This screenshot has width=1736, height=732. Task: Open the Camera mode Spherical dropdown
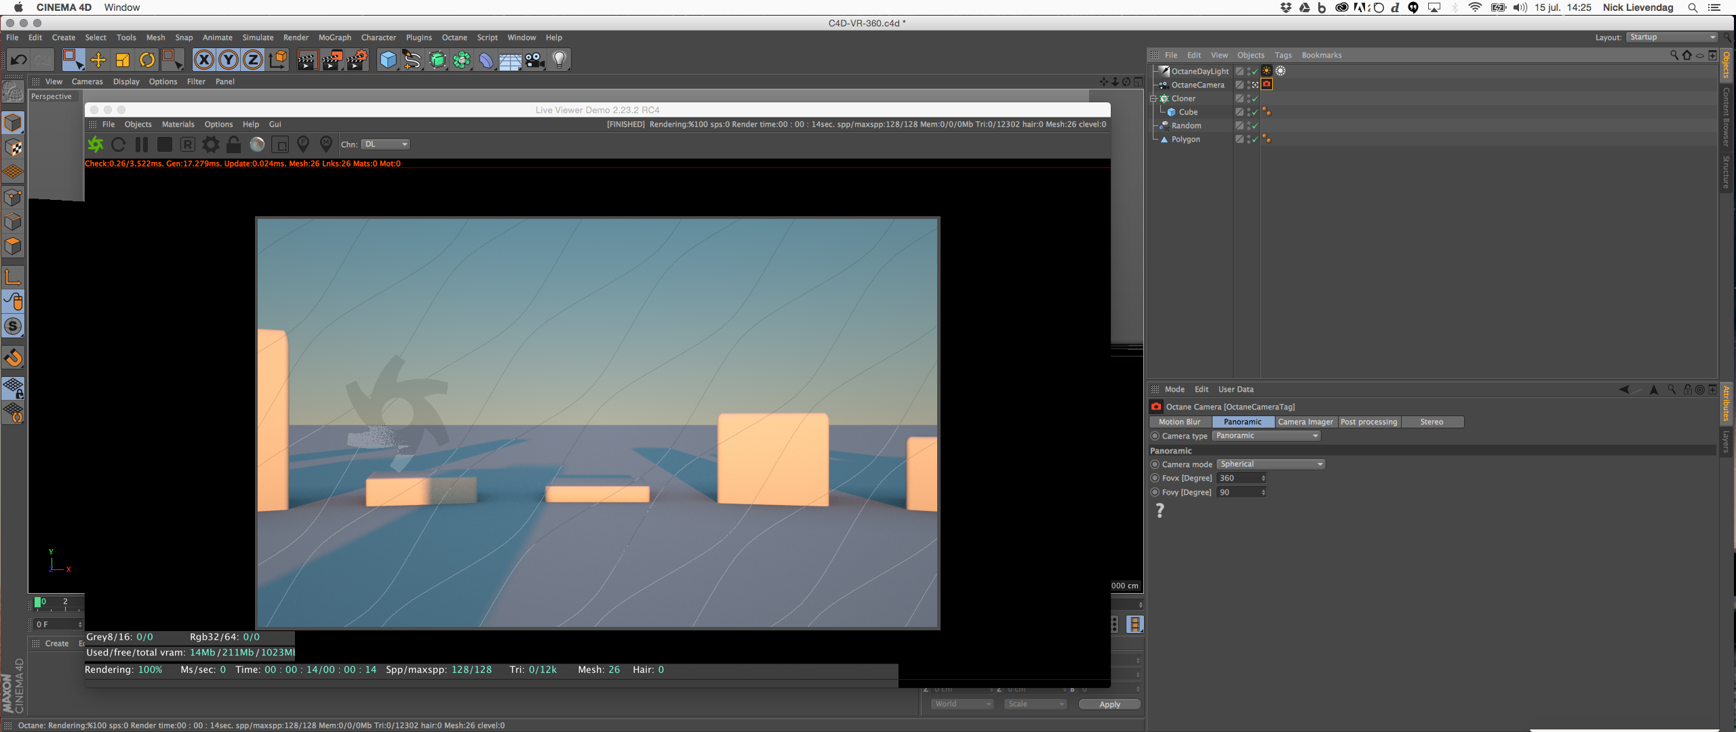click(1271, 464)
